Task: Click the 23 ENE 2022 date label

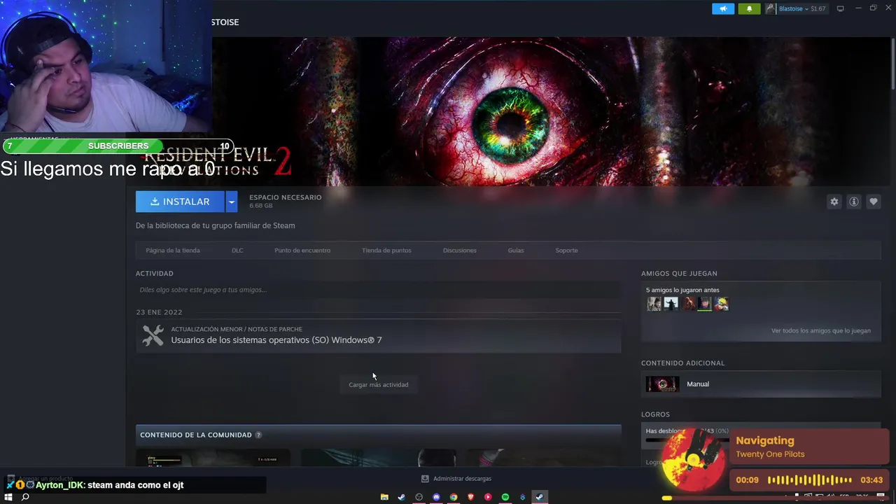Action: [159, 312]
